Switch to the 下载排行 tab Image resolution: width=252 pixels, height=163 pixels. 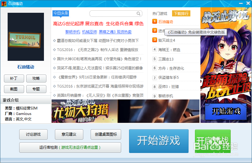[x=181, y=13]
